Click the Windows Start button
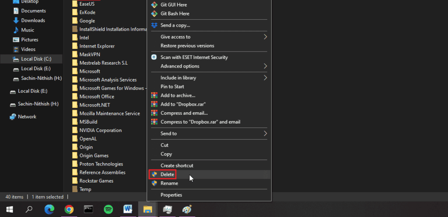This screenshot has width=448, height=217. [x=9, y=209]
